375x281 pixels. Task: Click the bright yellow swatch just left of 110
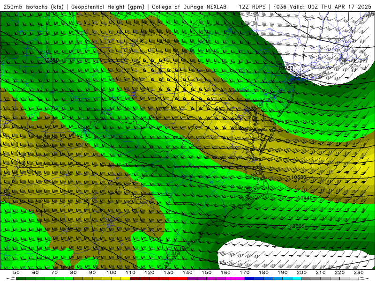[126, 279]
